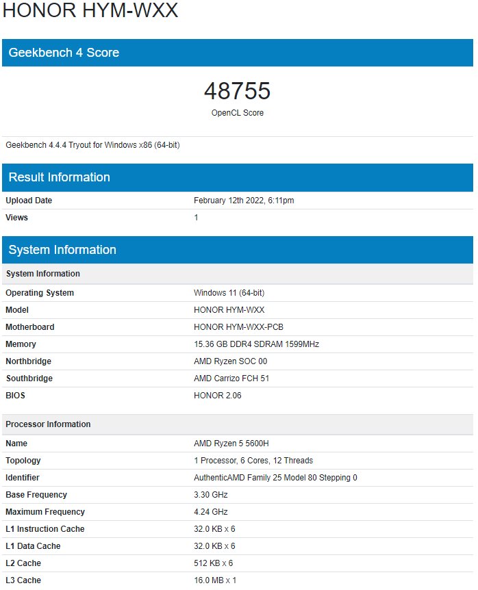Click the Memory label

coord(21,344)
